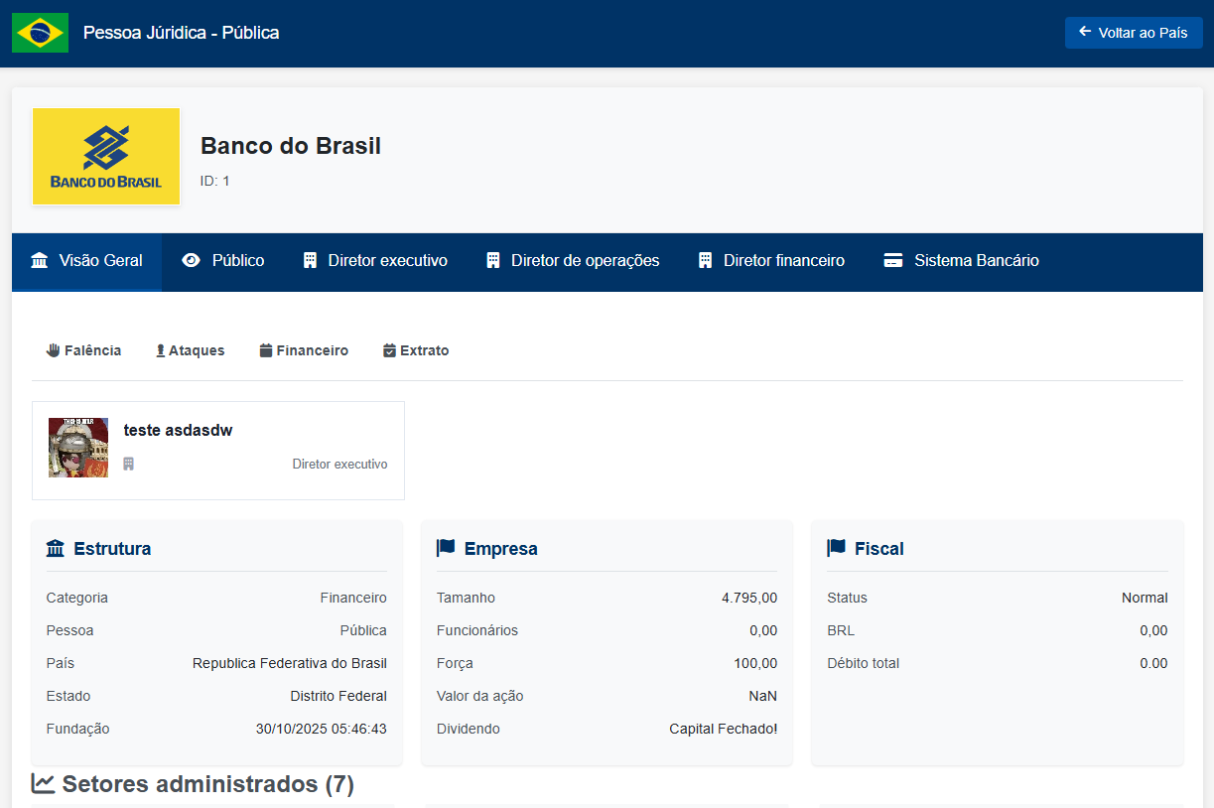Click the Banco do Brasil logo image

click(106, 156)
